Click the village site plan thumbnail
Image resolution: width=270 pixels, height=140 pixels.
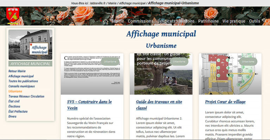click(230, 74)
